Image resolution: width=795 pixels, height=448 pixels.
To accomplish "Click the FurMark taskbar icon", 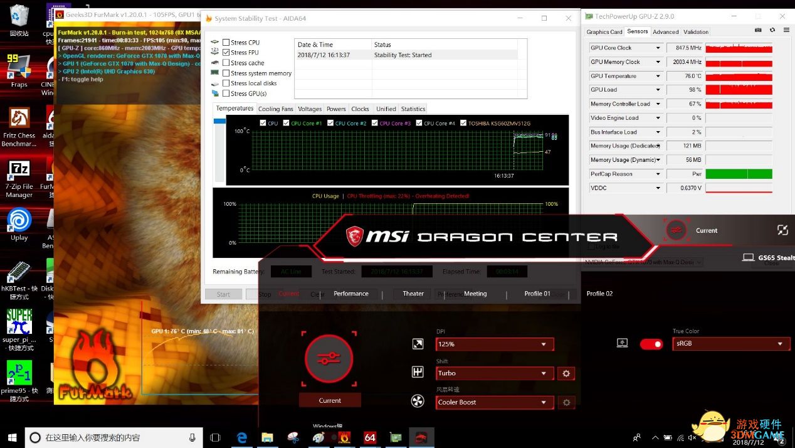I will (x=344, y=437).
